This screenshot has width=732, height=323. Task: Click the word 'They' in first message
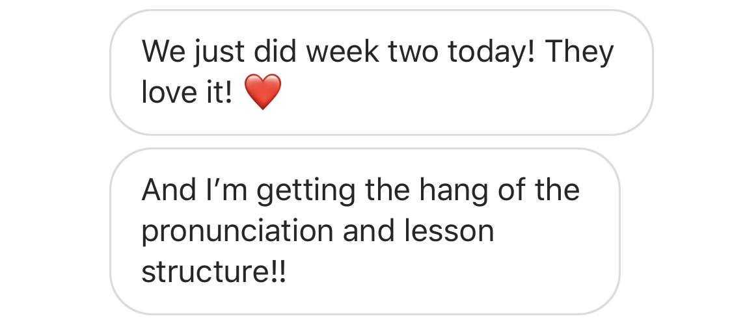(579, 52)
